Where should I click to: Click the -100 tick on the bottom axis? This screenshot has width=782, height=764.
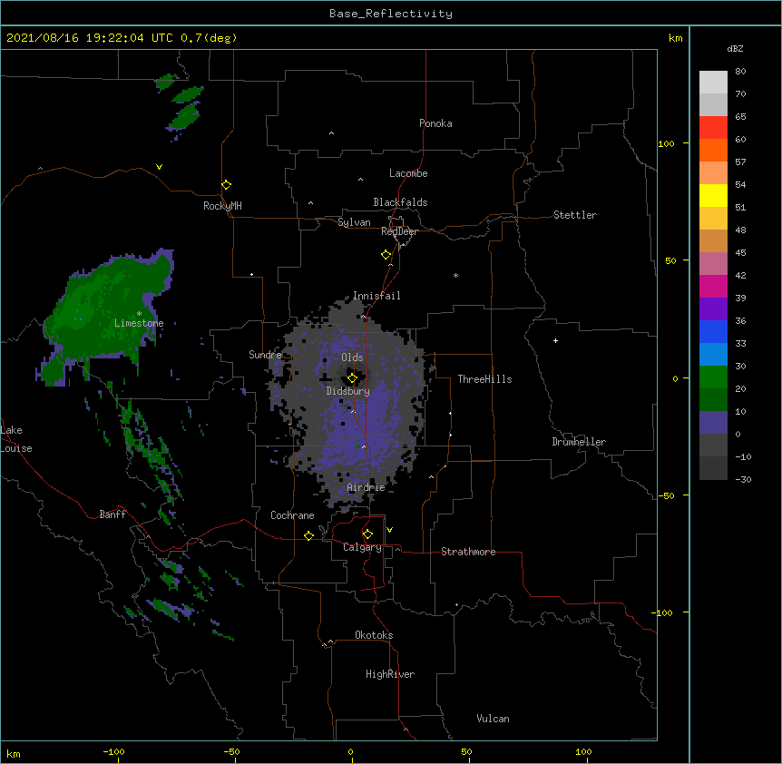113,752
